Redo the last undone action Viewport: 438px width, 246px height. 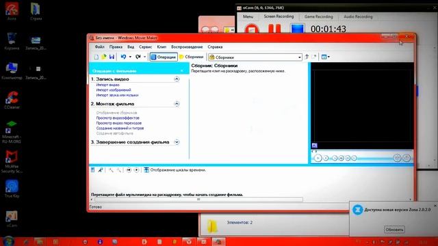[138, 57]
